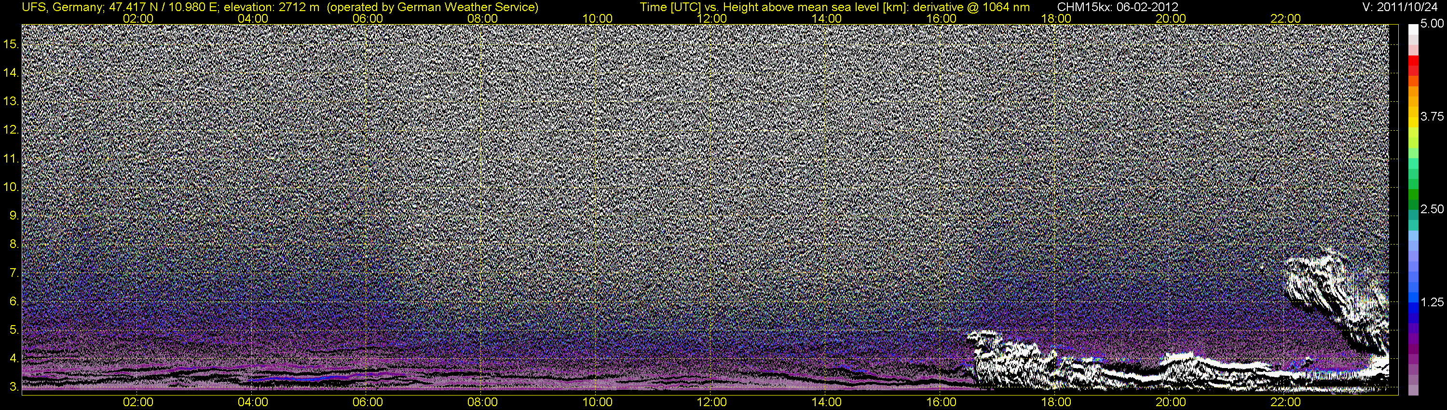Click the 20:00 label on the upper time axis
This screenshot has height=410, width=1447.
point(1171,18)
